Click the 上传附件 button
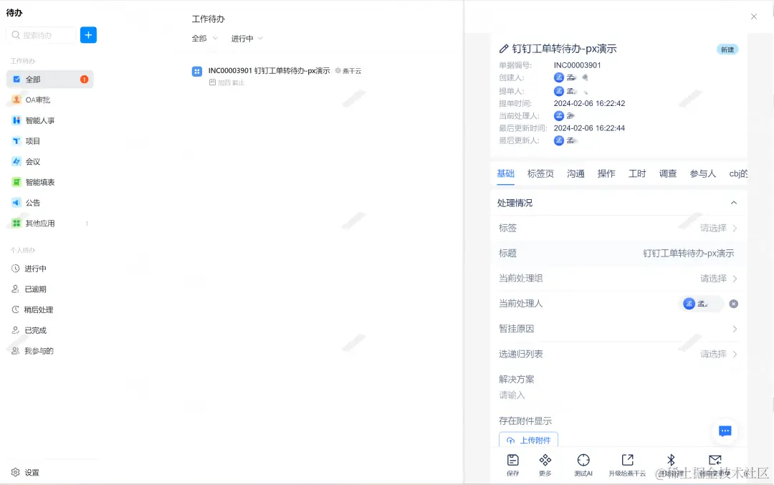This screenshot has height=485, width=774. 528,439
